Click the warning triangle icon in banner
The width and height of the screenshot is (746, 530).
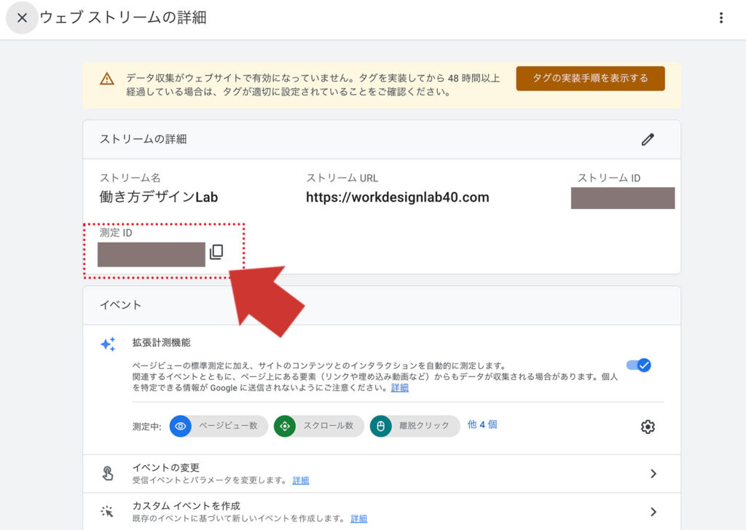click(107, 79)
